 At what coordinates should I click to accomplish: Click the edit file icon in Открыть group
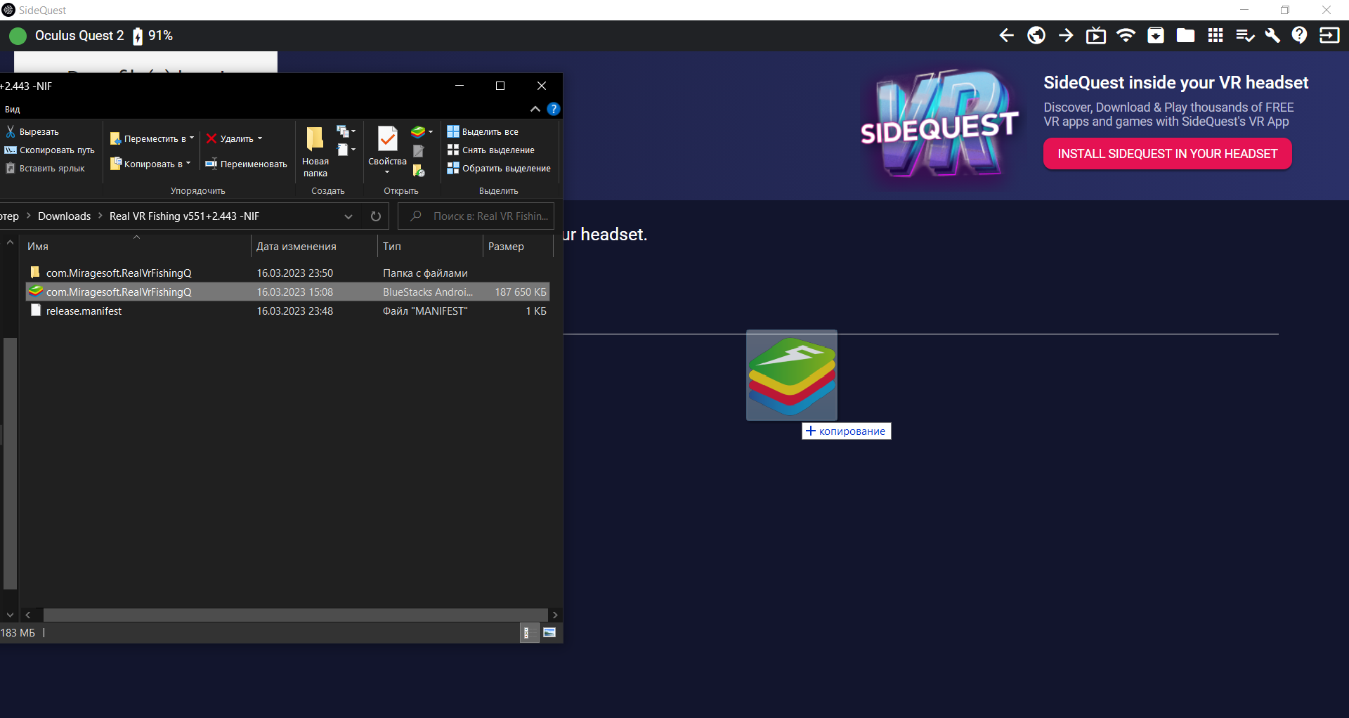click(418, 150)
